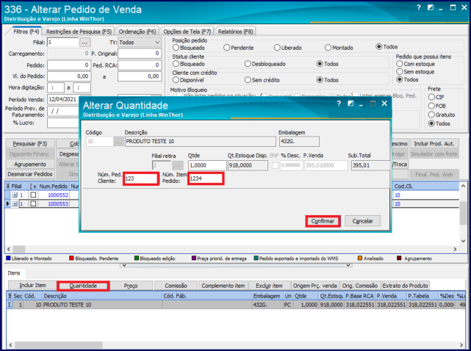Check the box for order 1000553

point(33,204)
